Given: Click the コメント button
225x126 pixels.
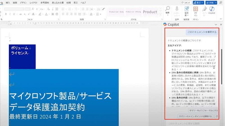Looking at the screenshot, I should 186,3.
